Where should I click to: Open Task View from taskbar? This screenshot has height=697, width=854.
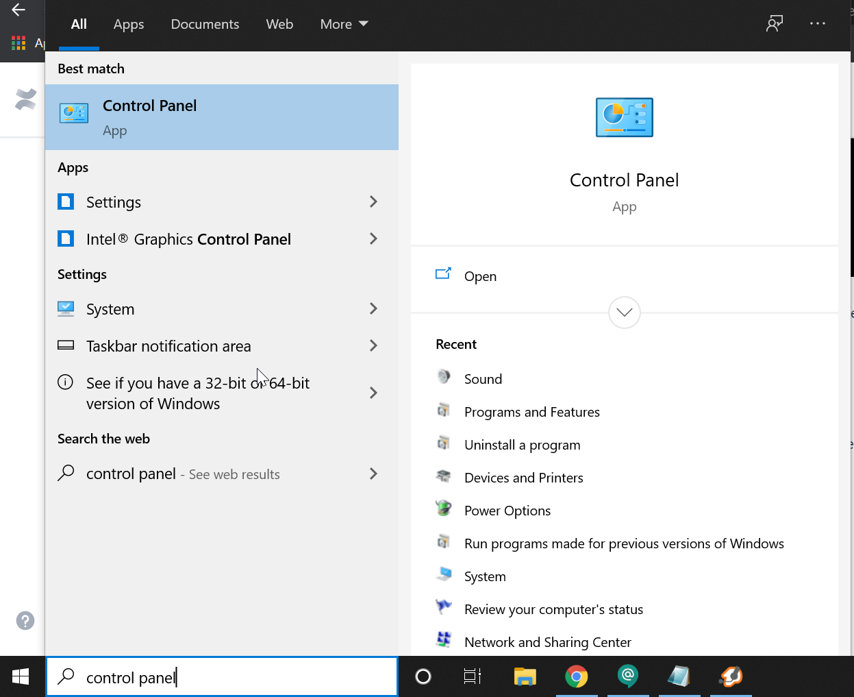click(x=473, y=677)
